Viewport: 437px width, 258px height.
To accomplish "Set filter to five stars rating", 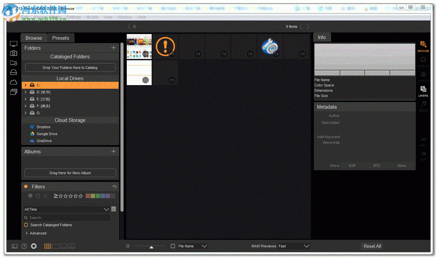I will point(80,196).
